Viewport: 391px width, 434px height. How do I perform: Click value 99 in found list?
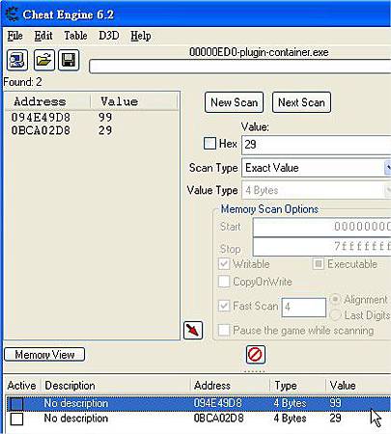[x=105, y=118]
